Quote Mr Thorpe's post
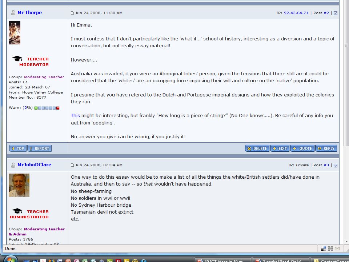Viewport: 349px width, 262px height. click(302, 148)
